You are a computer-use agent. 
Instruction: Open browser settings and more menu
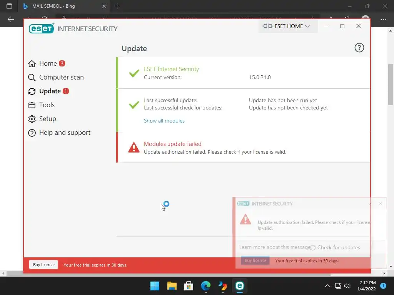(383, 19)
